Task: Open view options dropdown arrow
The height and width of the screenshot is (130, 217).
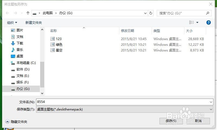Action: [197, 22]
